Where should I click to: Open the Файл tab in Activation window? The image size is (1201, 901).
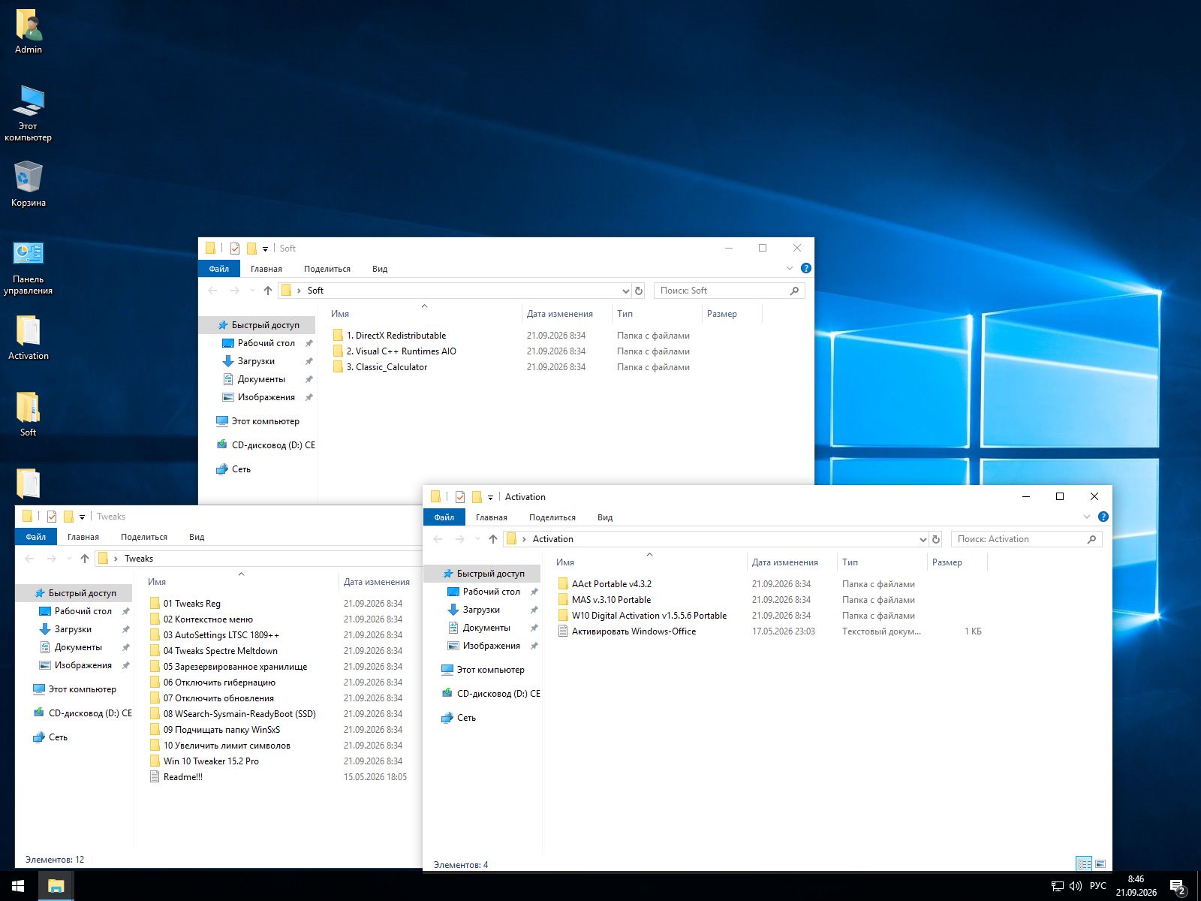[444, 517]
